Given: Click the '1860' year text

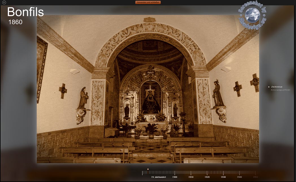Looking at the screenshot, I should 15,22.
